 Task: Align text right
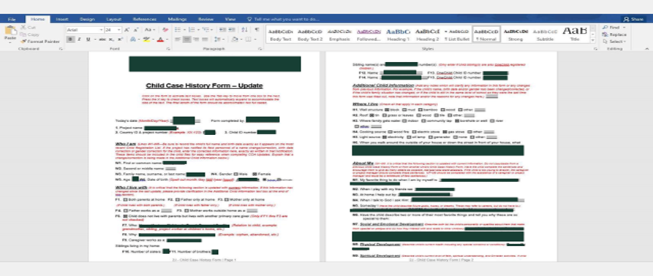coord(196,39)
